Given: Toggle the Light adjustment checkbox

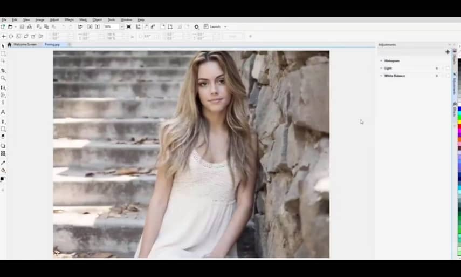Looking at the screenshot, I should coord(448,69).
